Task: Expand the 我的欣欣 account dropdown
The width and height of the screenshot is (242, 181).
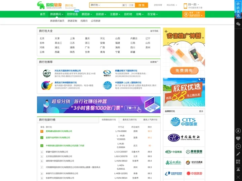Action: pos(196,15)
